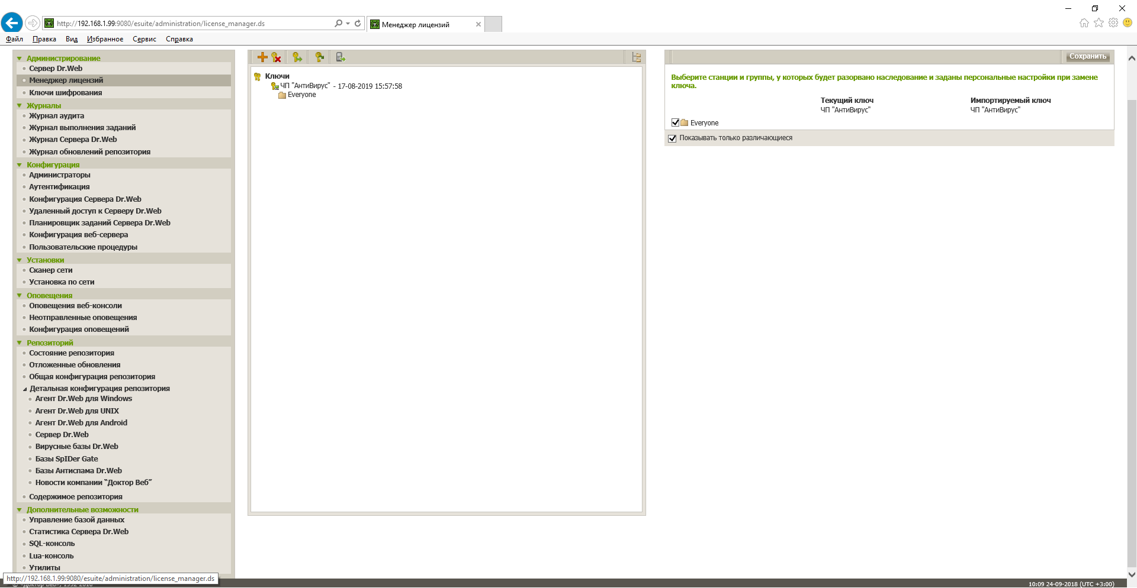
Task: Collapse the Дополнительные возможности section
Action: [20, 510]
